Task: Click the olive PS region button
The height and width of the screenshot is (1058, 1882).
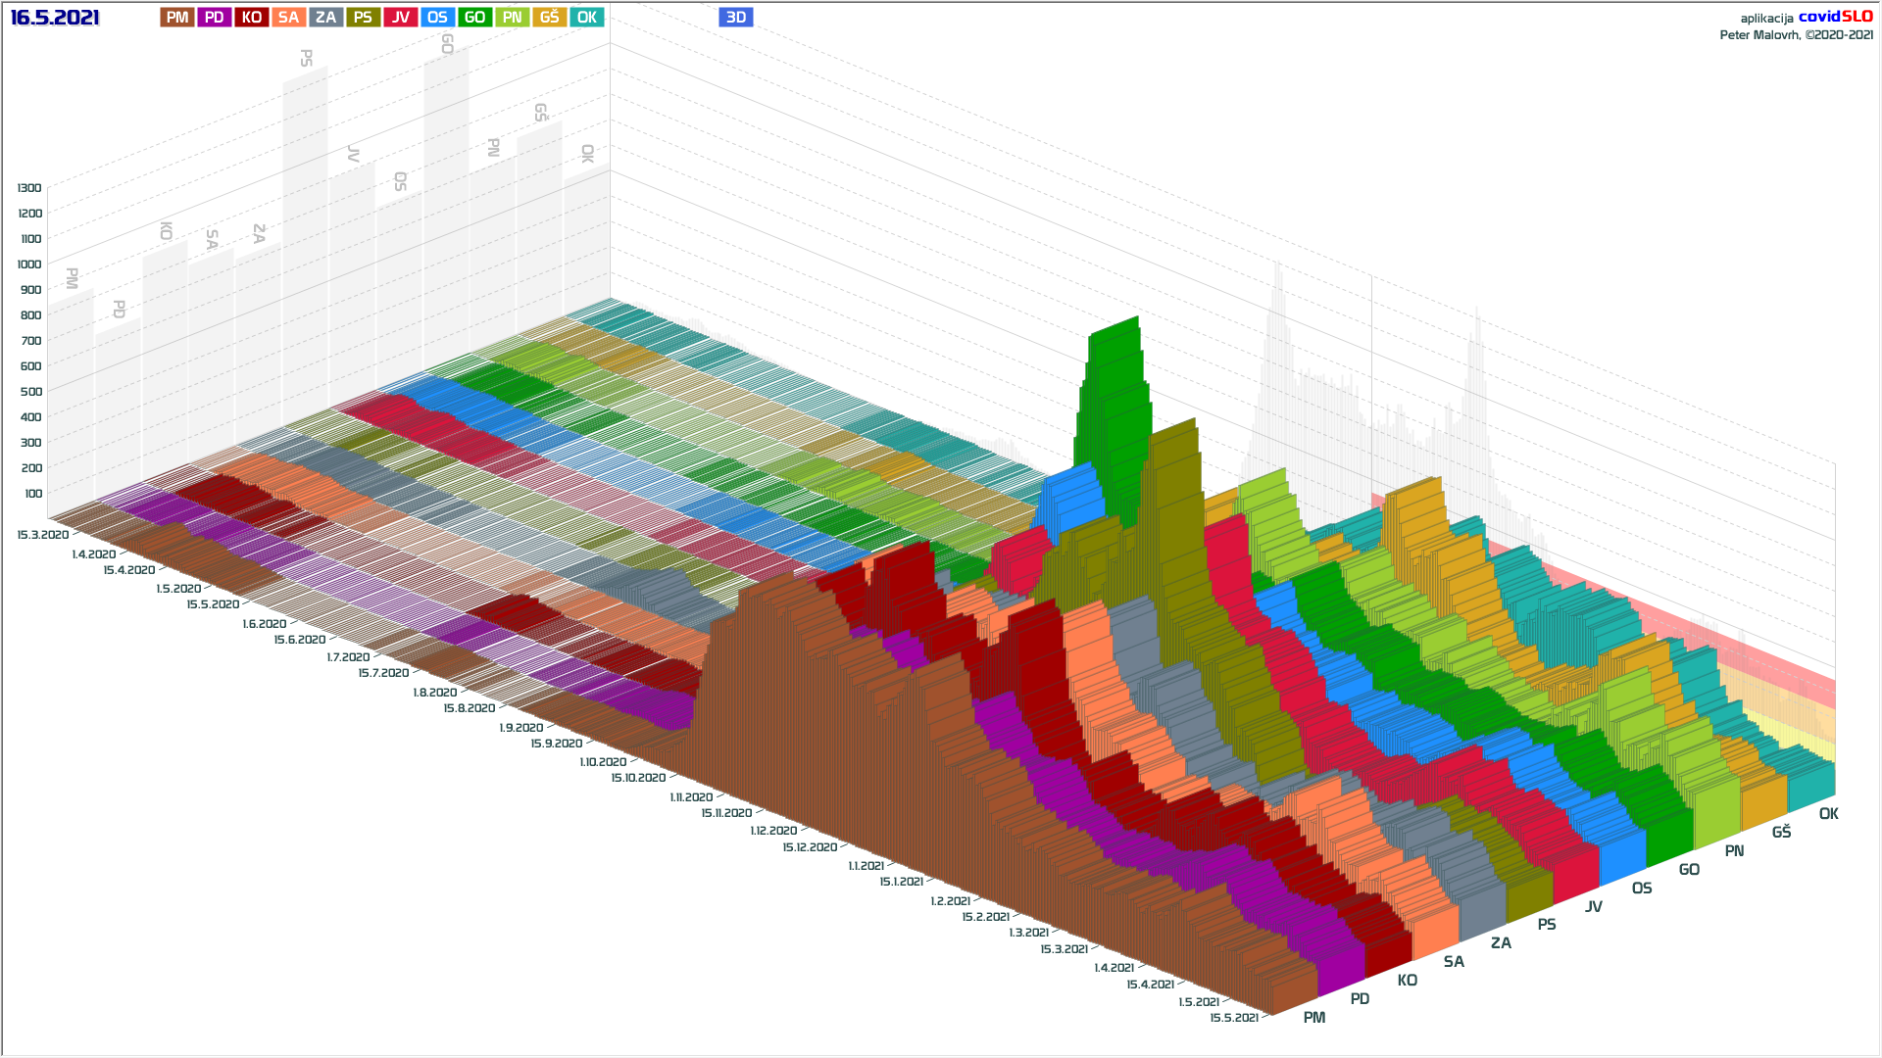Action: pyautogui.click(x=363, y=17)
